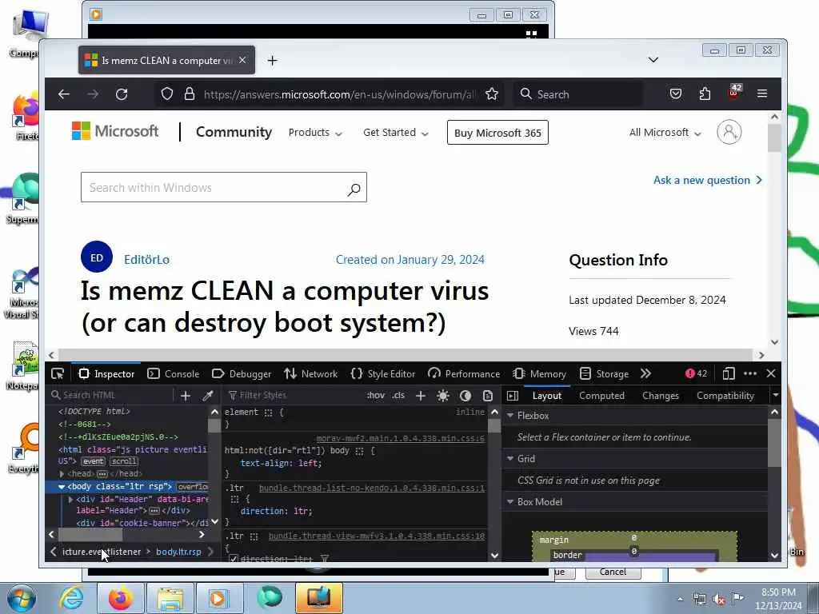Open the sidebar tabs overflow dropdown
Viewport: 819px width, 614px height.
click(x=775, y=396)
